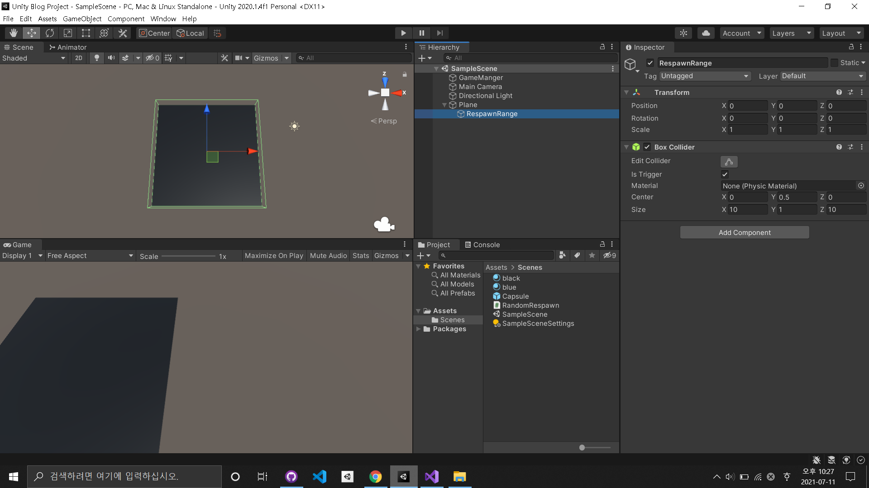Open the Component menu
Image resolution: width=869 pixels, height=488 pixels.
(x=126, y=19)
